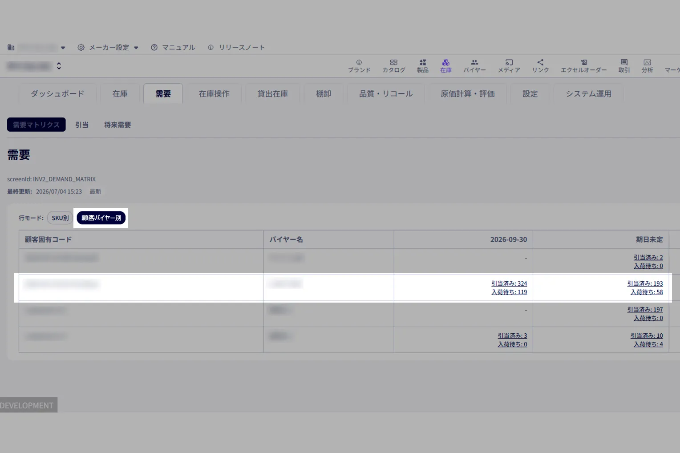This screenshot has height=453, width=680.
Task: Set row mode to 顧客バイヤー別
Action: pos(101,218)
